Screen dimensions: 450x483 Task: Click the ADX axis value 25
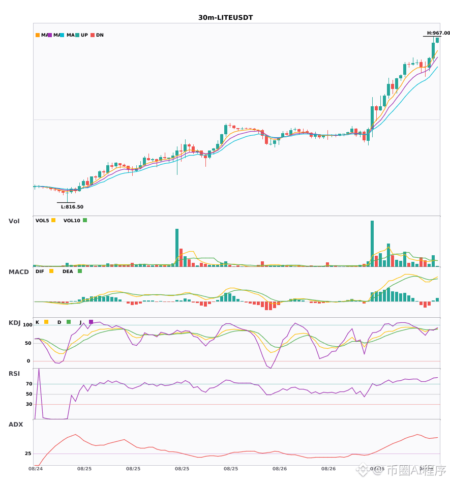pos(28,454)
